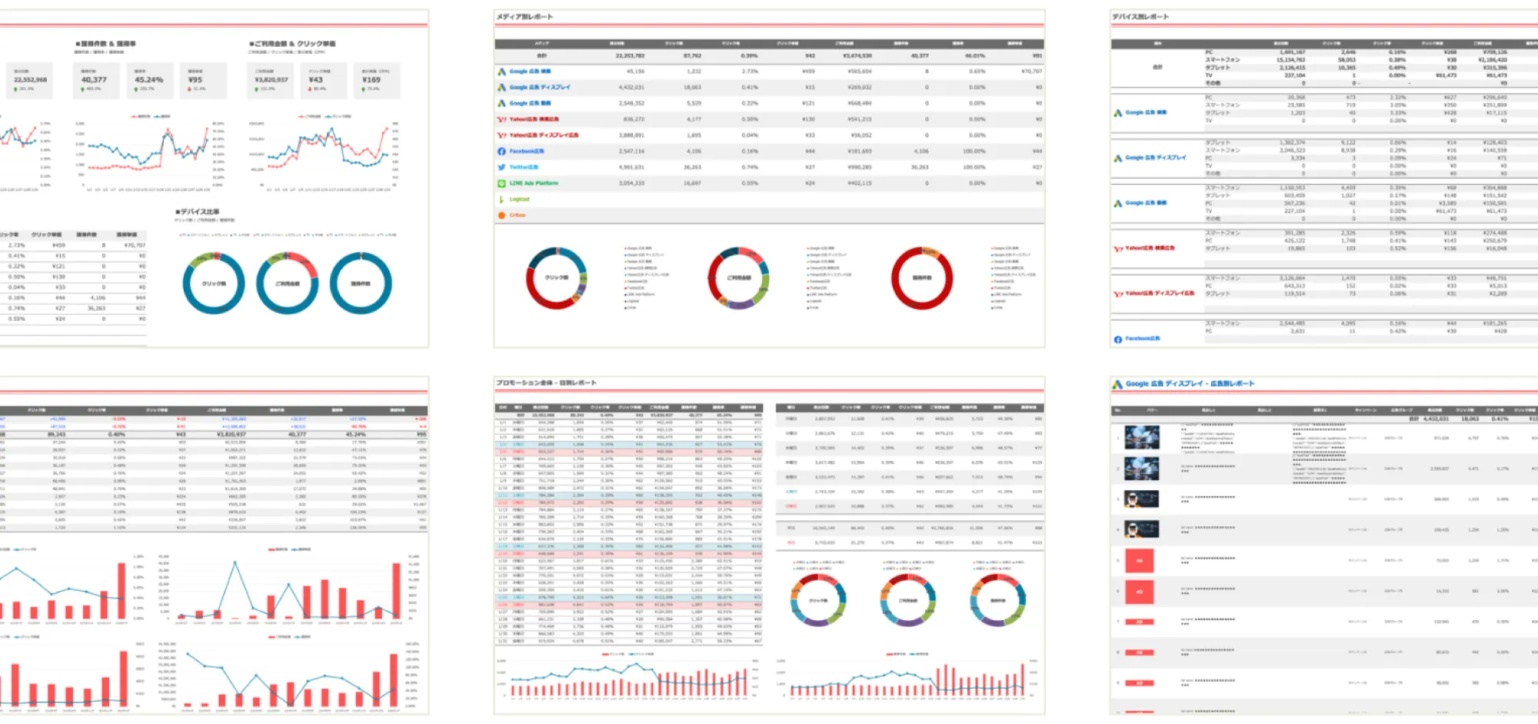Viewport: 1538px width, 724px height.
Task: Click green up arrow under 40,377
Action: pyautogui.click(x=82, y=89)
